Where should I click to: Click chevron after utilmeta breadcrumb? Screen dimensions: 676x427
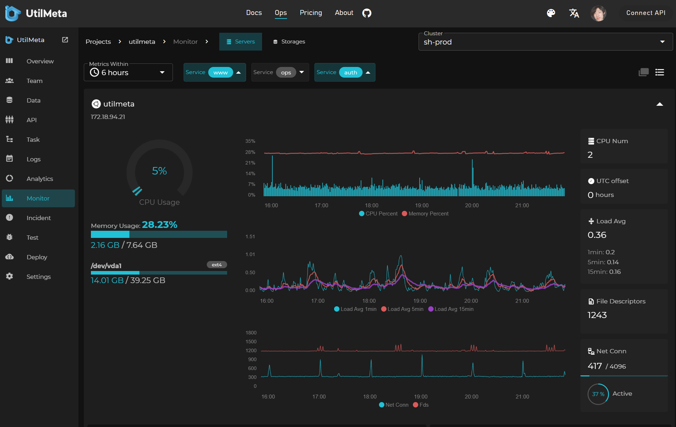164,42
